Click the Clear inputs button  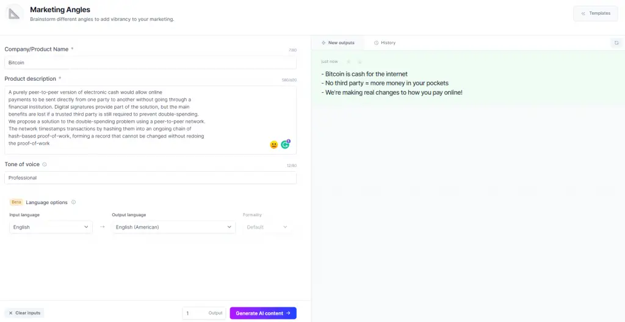[24, 313]
